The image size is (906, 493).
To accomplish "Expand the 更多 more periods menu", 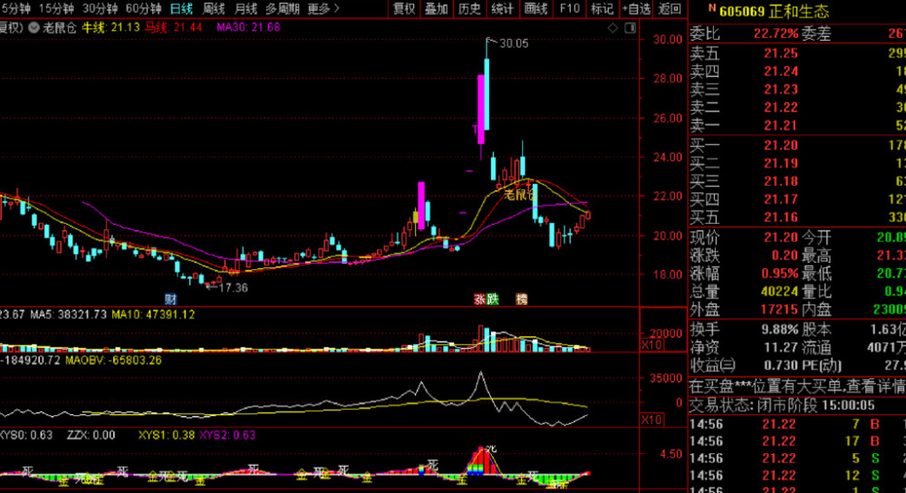I will coord(323,9).
